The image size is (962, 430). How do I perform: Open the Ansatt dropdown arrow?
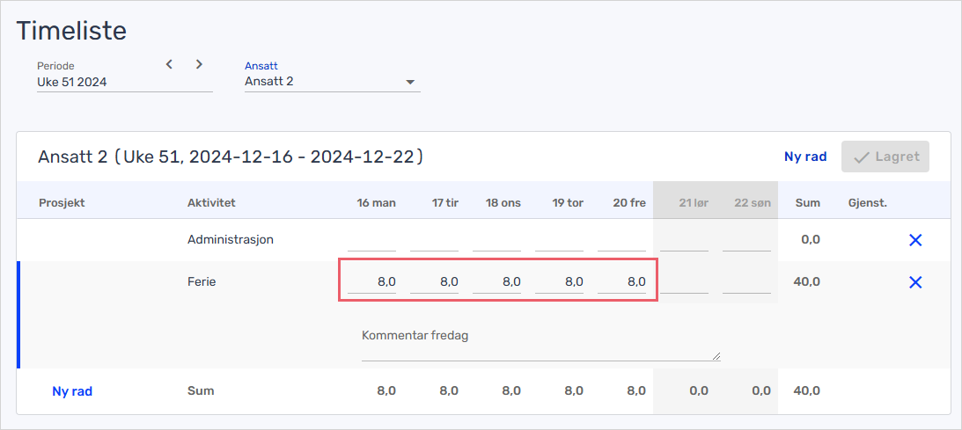[x=410, y=82]
